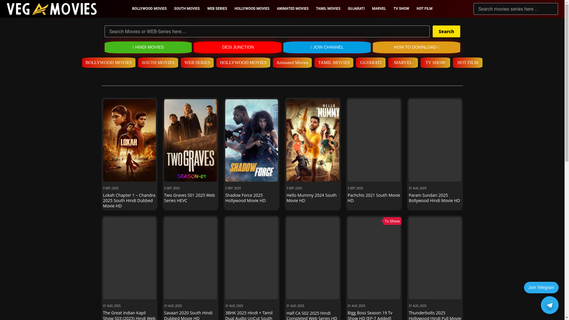The height and width of the screenshot is (320, 569).
Task: Open the Hello Mummy poster
Action: (x=313, y=140)
